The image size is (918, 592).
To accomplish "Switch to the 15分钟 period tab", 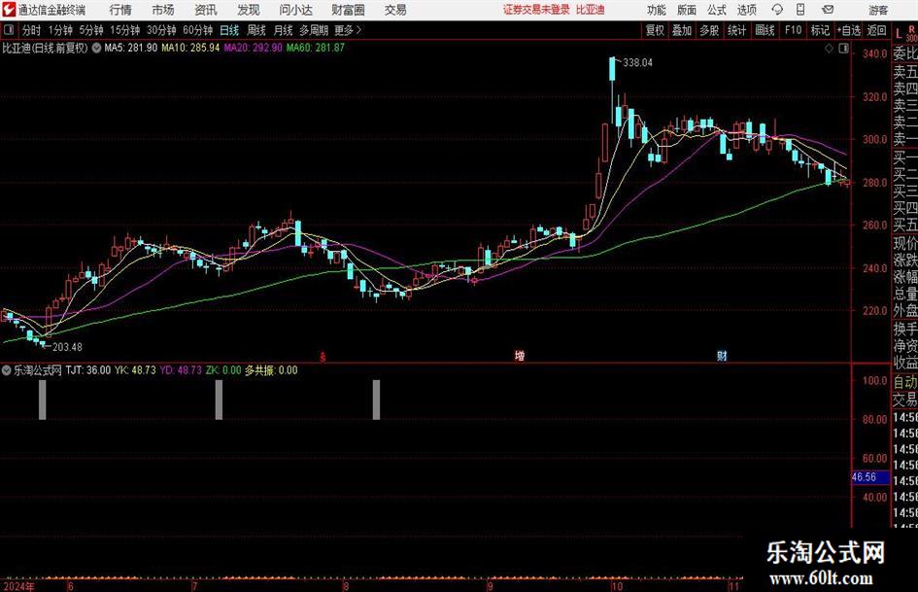I will pyautogui.click(x=125, y=30).
